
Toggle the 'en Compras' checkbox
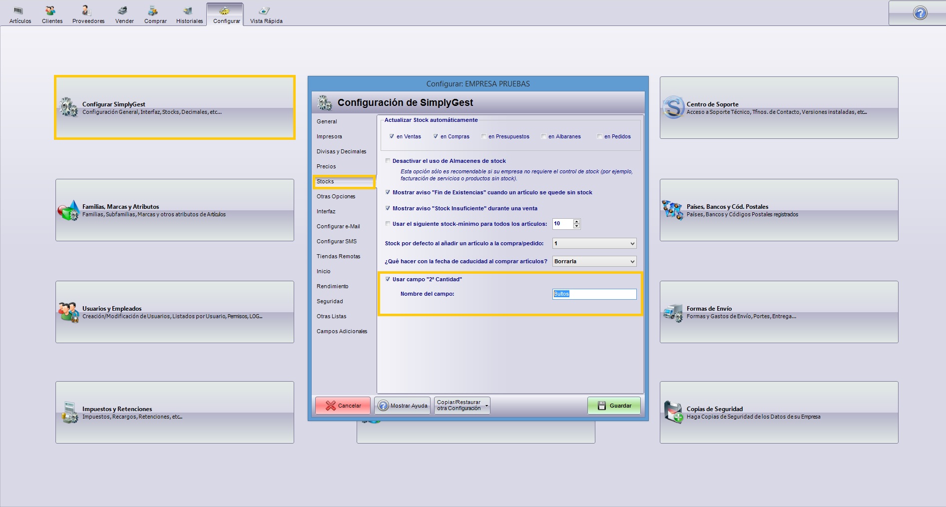(x=436, y=136)
